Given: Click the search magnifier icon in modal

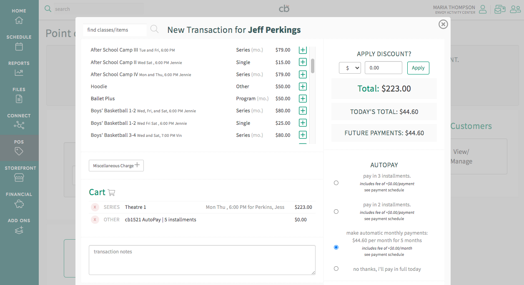Looking at the screenshot, I should (154, 29).
